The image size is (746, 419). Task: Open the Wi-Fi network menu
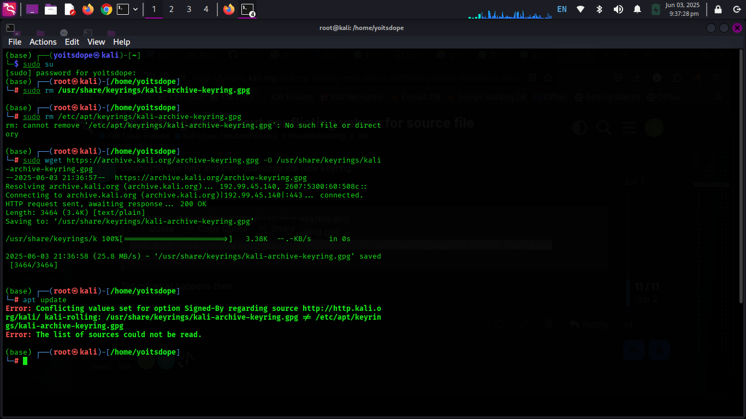point(581,9)
